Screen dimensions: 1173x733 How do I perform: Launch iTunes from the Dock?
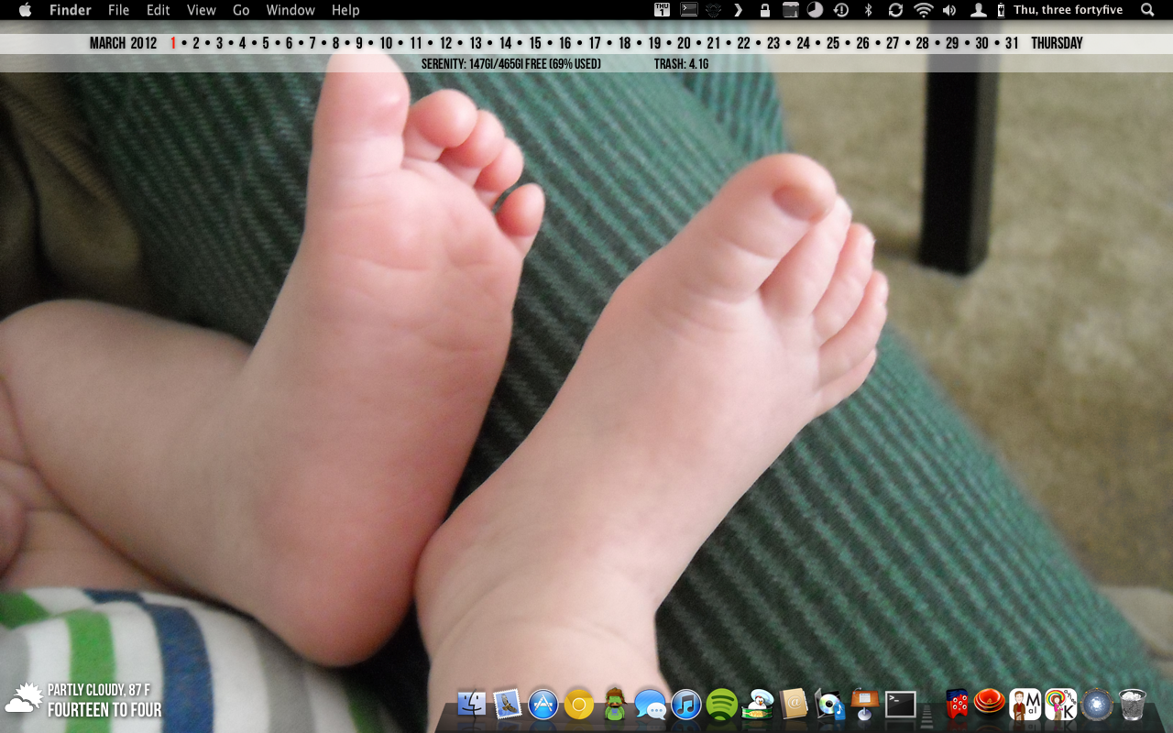(x=686, y=705)
